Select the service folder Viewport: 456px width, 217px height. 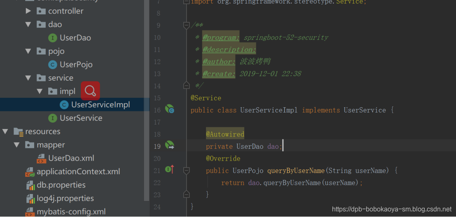(61, 78)
